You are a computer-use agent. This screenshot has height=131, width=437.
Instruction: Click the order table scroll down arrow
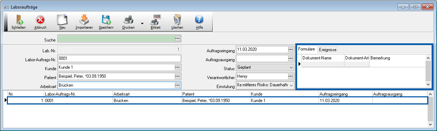431,124
